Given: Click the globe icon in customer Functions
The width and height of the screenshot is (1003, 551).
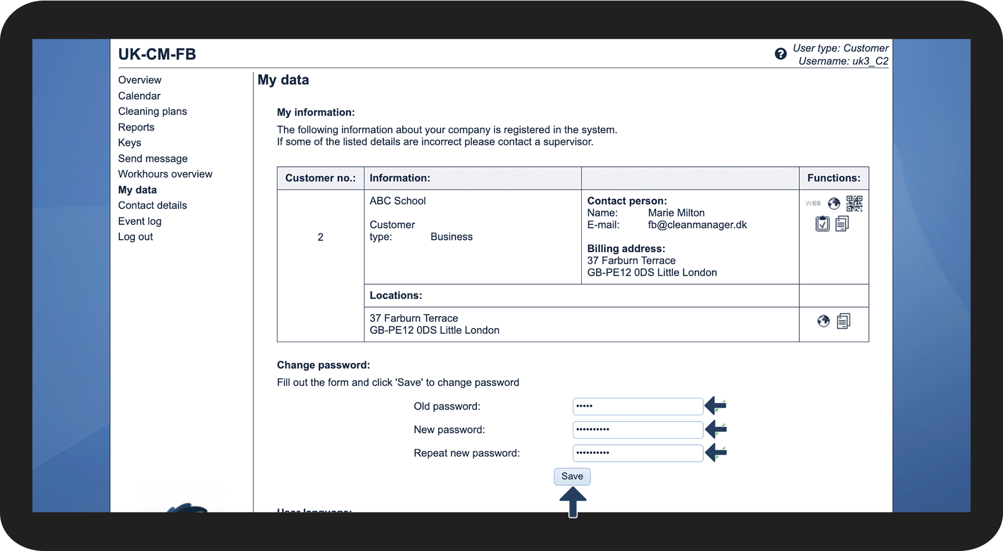Looking at the screenshot, I should click(834, 203).
